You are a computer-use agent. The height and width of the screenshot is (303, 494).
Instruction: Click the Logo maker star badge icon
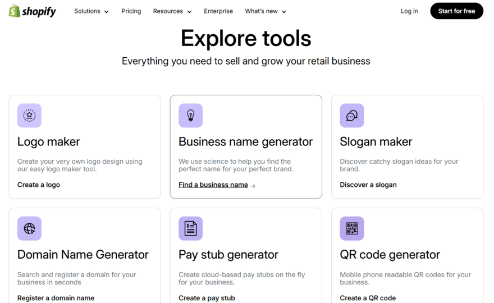point(29,116)
